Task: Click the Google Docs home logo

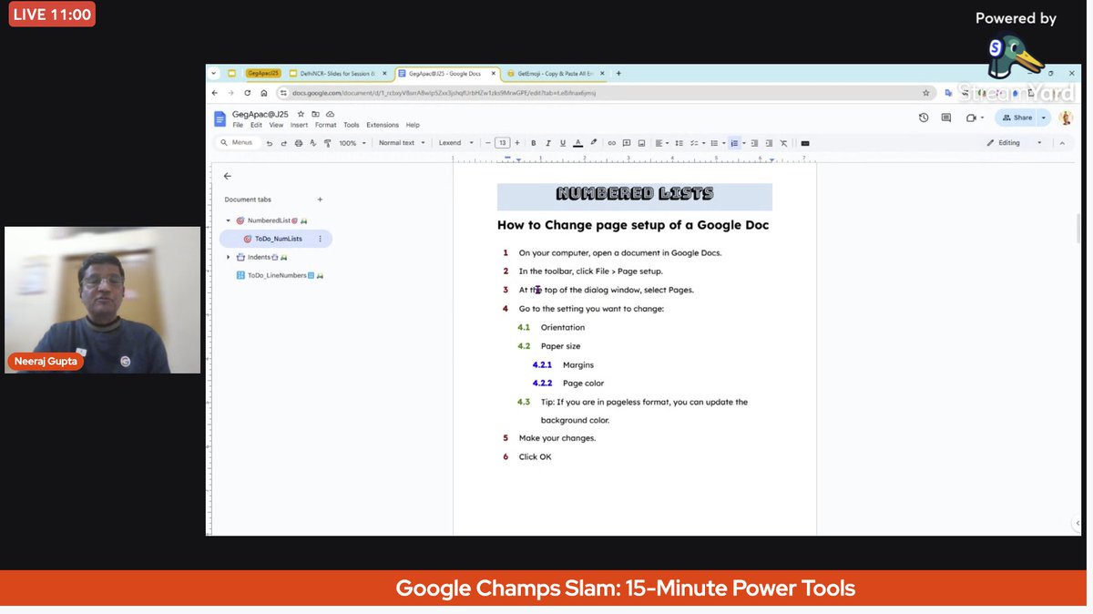Action: tap(220, 118)
